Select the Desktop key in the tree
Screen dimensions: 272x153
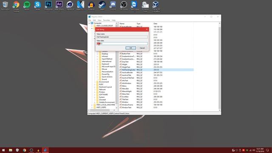(105, 54)
